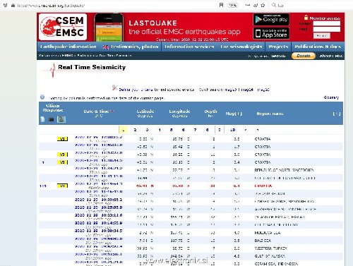Open the Earthquake information menu

68,47
